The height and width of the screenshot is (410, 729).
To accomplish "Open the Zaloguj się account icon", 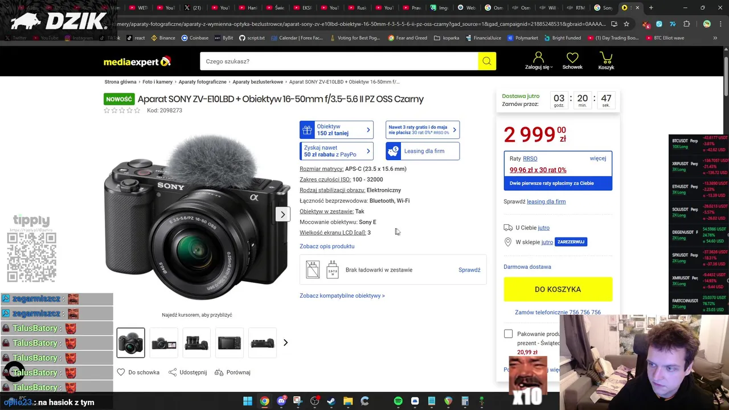I will click(538, 58).
